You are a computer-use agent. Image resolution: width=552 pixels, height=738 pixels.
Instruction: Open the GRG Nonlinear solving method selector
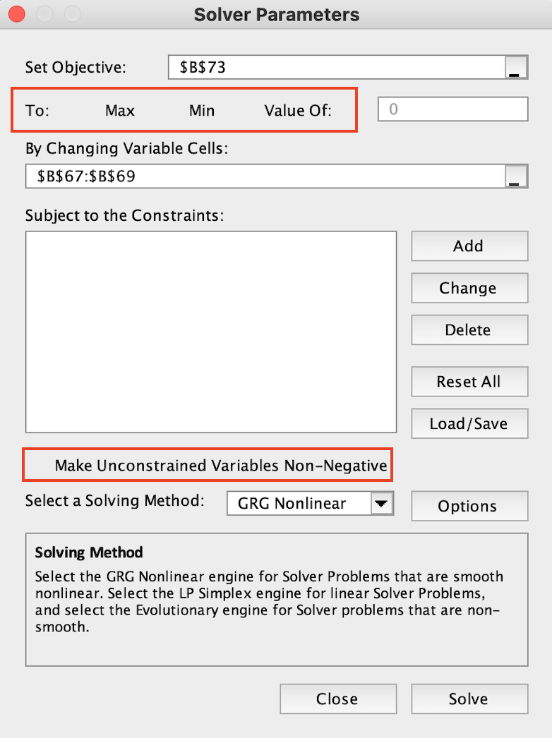[x=304, y=503]
